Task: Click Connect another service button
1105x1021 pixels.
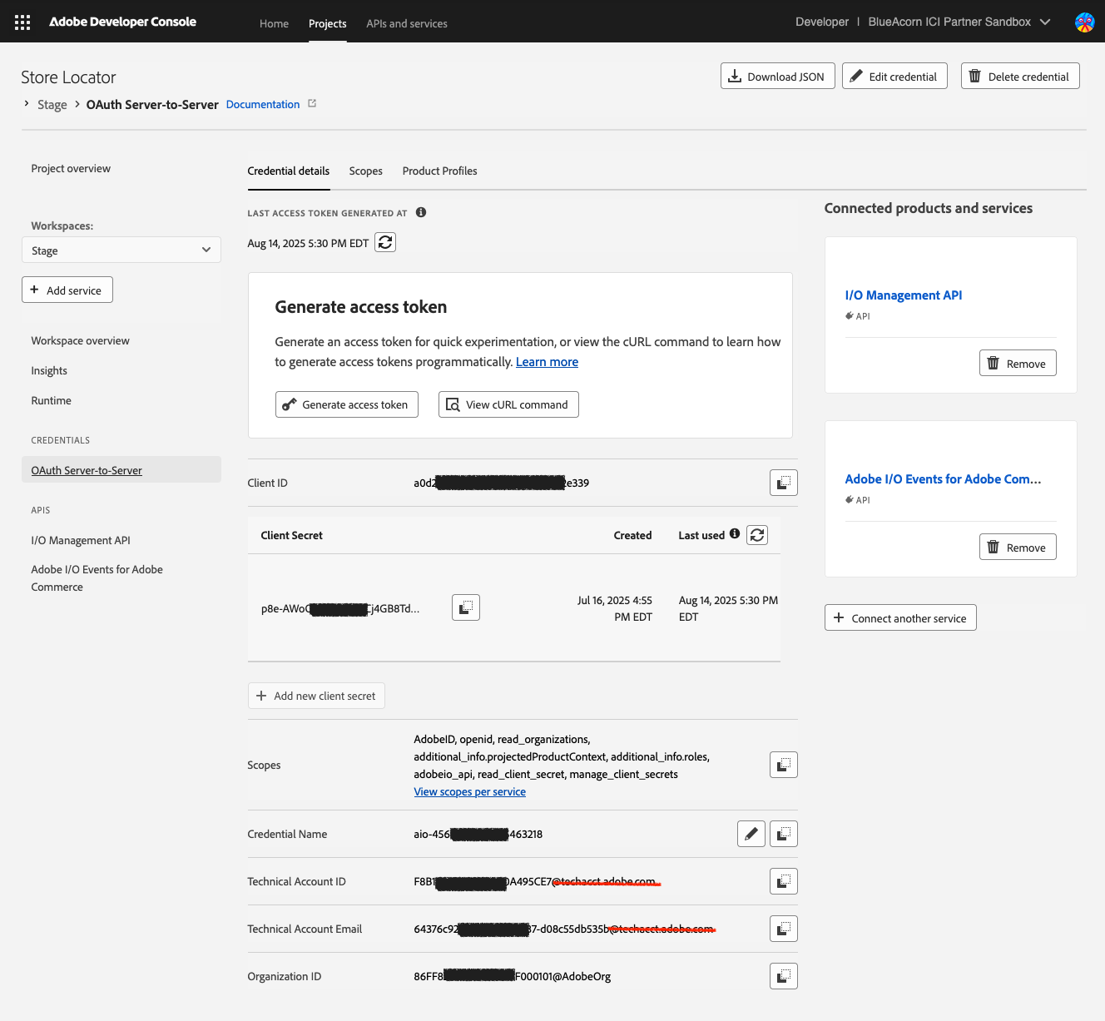Action: click(900, 617)
